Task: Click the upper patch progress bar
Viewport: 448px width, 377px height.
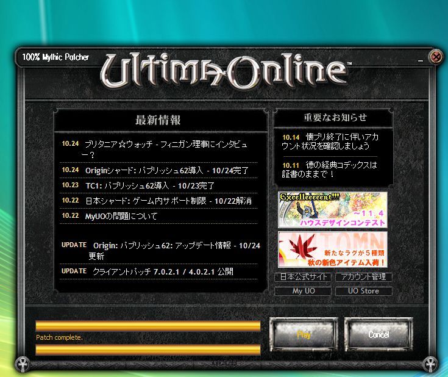Action: [148, 326]
